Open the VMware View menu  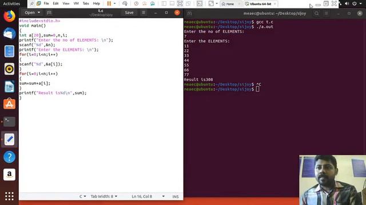(66, 3)
